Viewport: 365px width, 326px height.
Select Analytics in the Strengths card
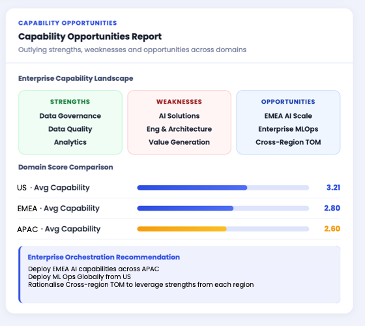click(70, 142)
